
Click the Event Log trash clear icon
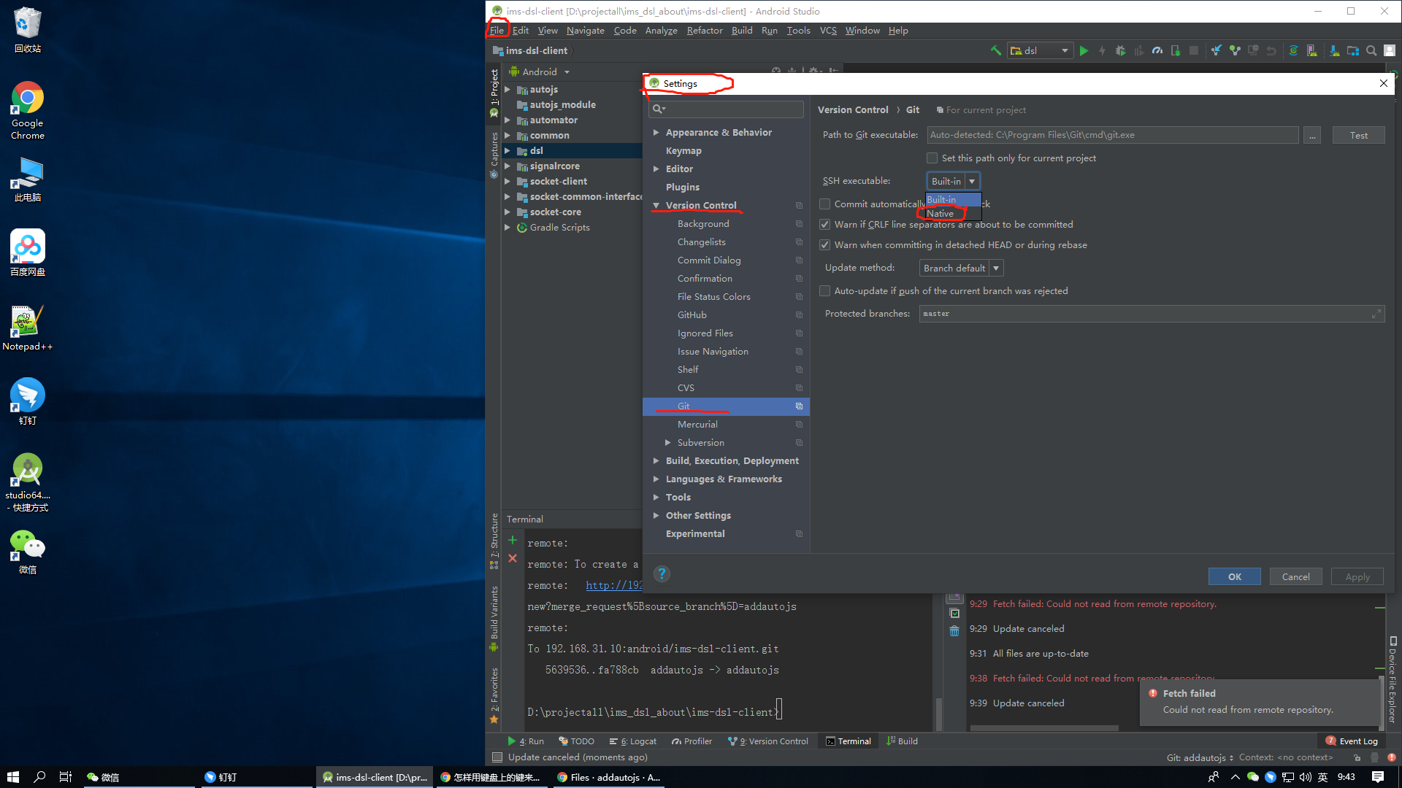(x=954, y=631)
